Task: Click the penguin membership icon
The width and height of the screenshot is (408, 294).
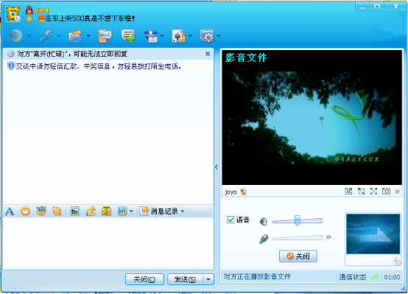Action: coord(29,10)
